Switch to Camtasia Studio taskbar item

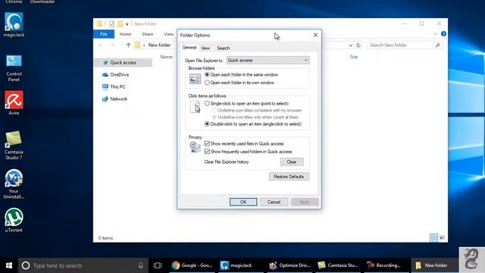click(x=338, y=265)
